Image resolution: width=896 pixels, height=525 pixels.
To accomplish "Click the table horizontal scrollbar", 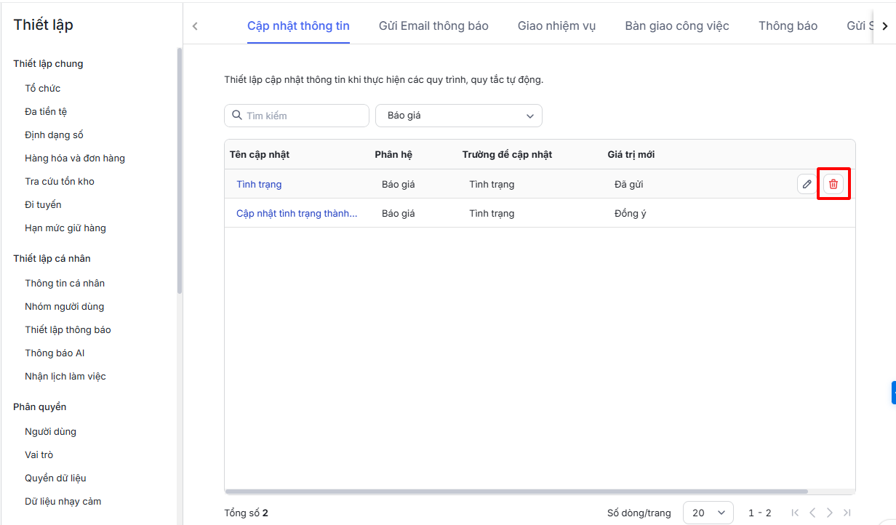I will click(516, 492).
